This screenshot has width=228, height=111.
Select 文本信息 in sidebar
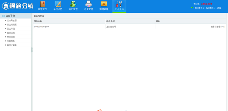[x=11, y=37]
